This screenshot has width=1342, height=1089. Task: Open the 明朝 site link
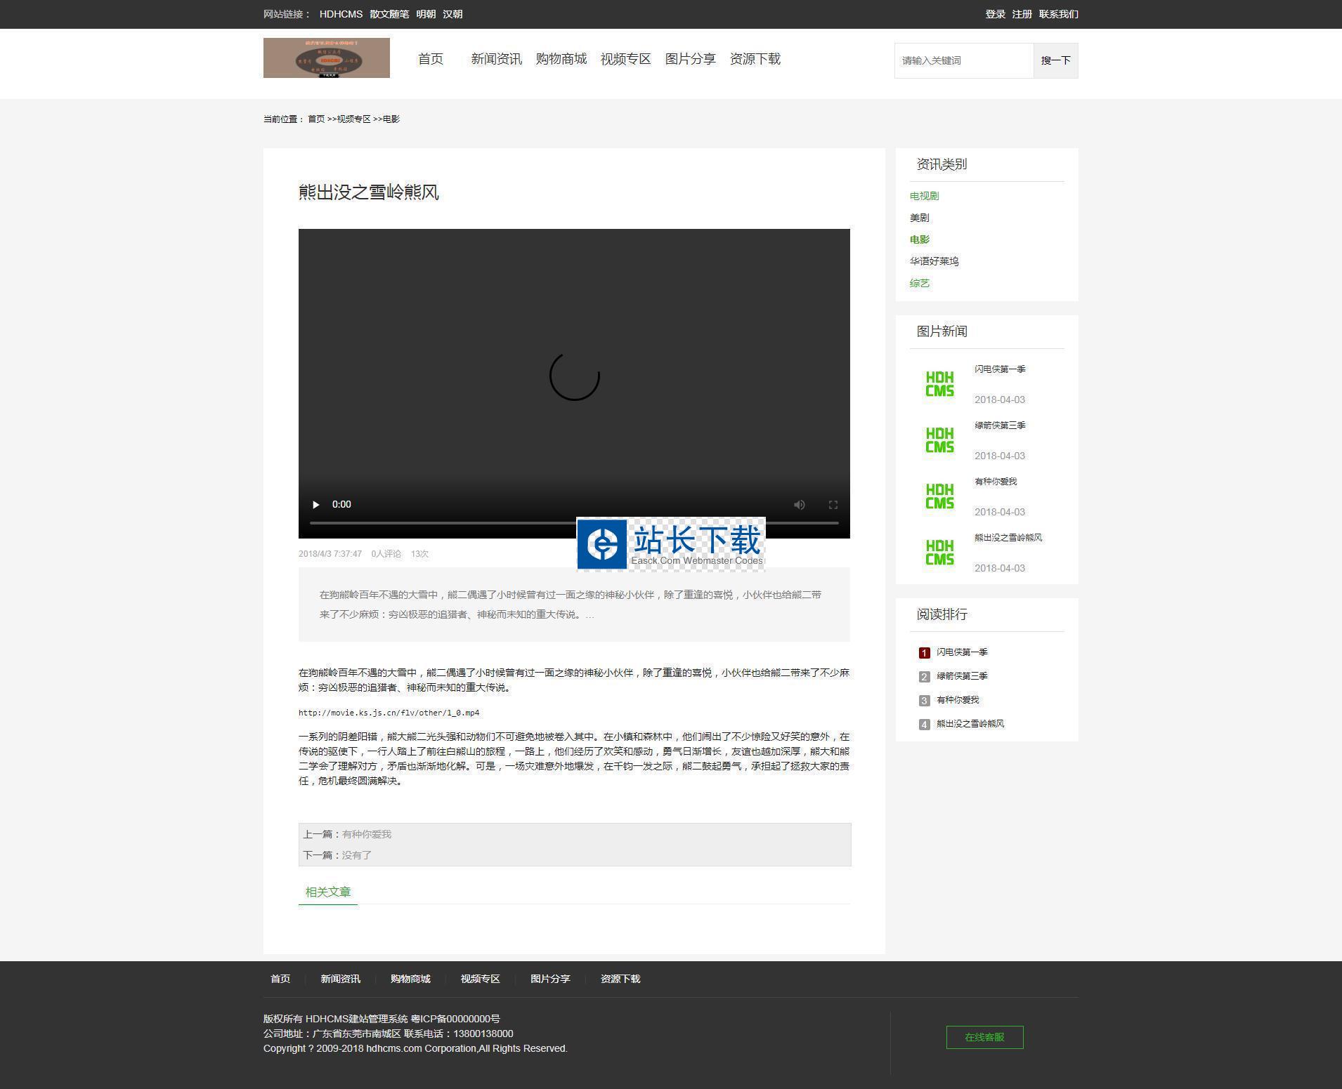coord(426,14)
